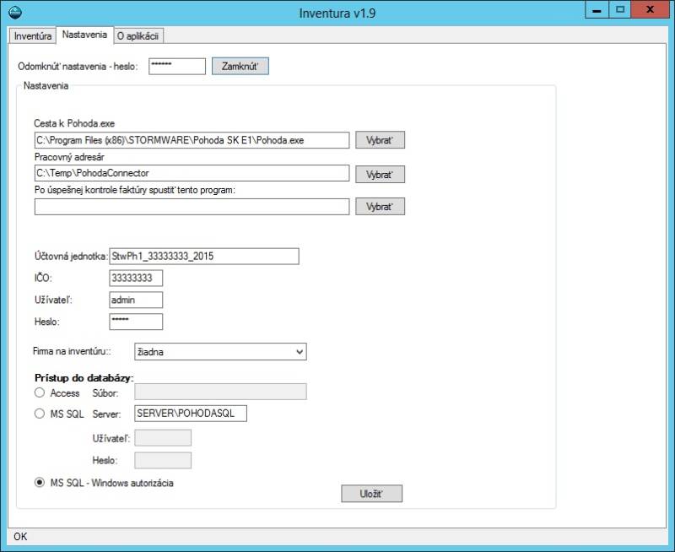Click the Zamknúť button
Viewport: 675px width, 552px height.
pos(240,67)
